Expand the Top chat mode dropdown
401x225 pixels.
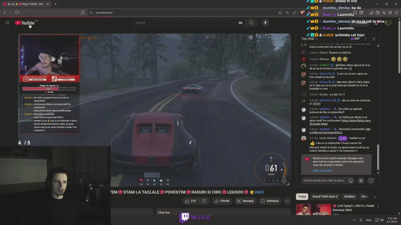point(310,39)
